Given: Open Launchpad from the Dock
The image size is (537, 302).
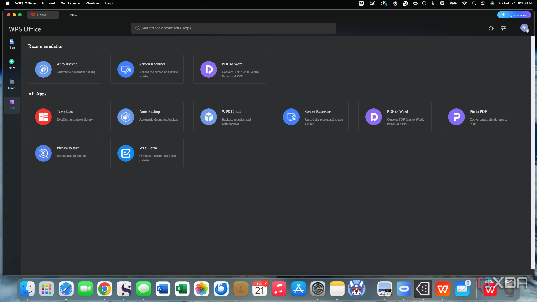Looking at the screenshot, I should [x=46, y=289].
